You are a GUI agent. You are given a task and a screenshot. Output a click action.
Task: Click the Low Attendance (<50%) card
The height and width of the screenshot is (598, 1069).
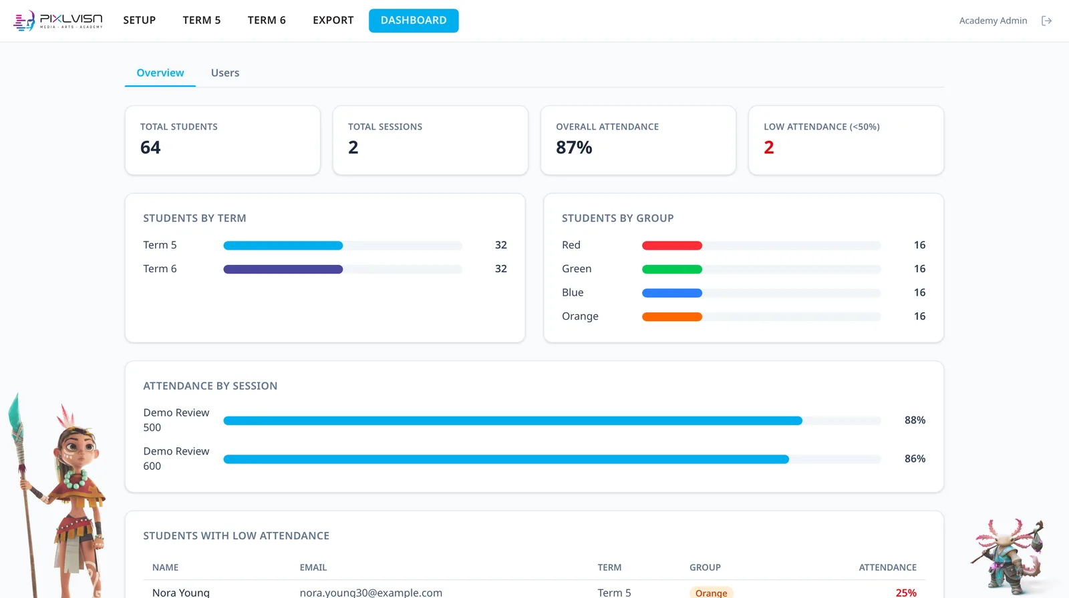846,140
